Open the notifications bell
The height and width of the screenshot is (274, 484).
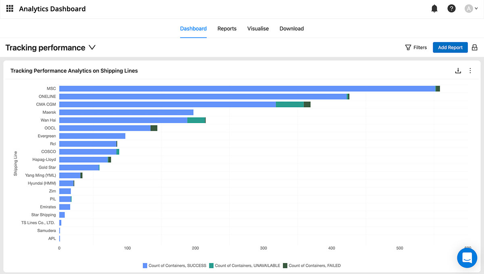click(x=434, y=8)
